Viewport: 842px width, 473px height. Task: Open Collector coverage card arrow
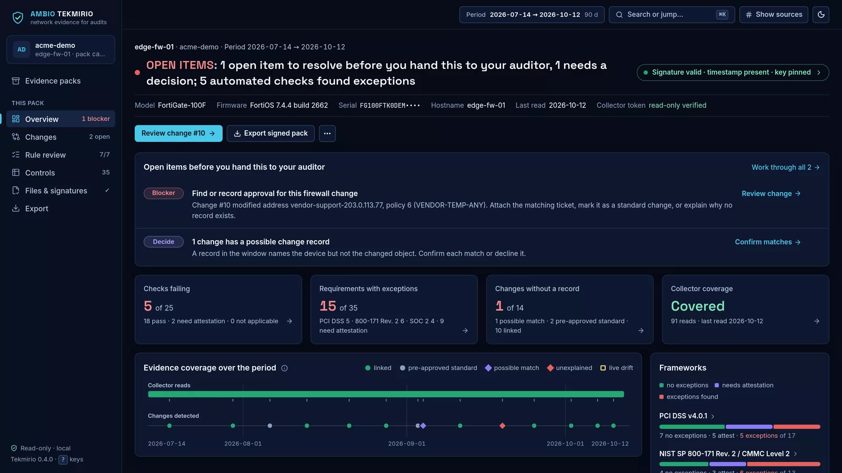(x=817, y=321)
